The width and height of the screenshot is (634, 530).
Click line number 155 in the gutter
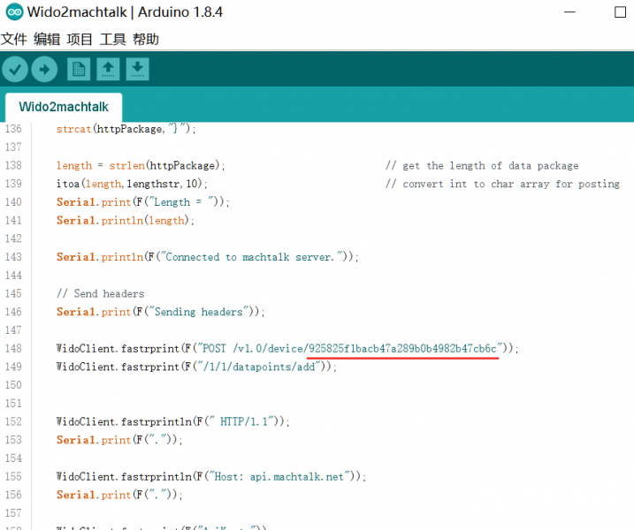[x=13, y=477]
